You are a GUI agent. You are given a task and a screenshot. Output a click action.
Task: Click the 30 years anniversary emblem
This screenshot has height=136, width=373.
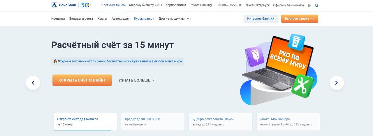pyautogui.click(x=86, y=5)
